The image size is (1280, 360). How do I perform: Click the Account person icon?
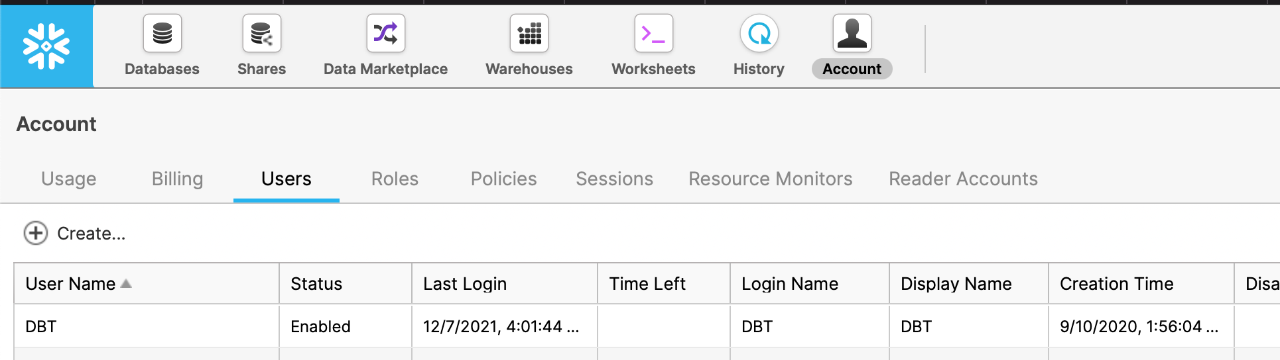point(852,33)
